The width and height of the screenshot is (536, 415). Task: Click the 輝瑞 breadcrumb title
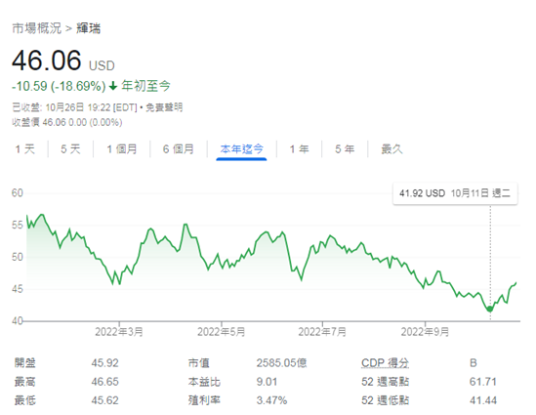pyautogui.click(x=88, y=28)
